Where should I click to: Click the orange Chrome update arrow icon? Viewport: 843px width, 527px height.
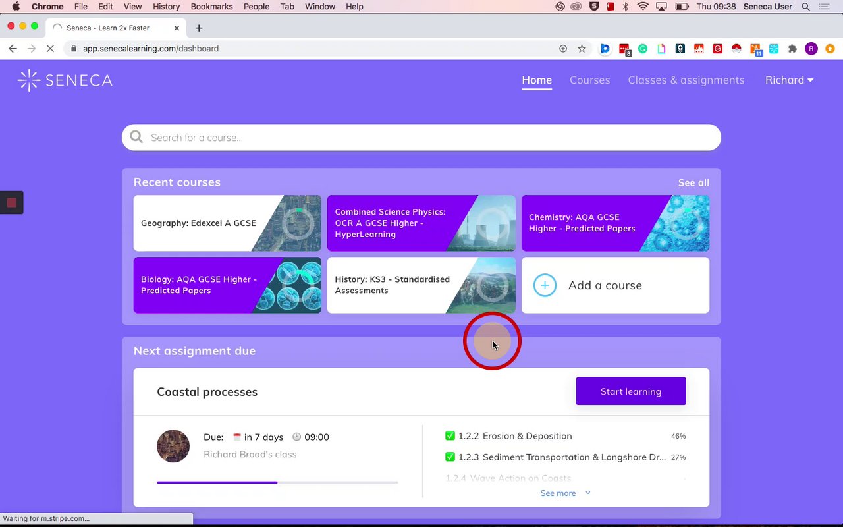point(830,49)
